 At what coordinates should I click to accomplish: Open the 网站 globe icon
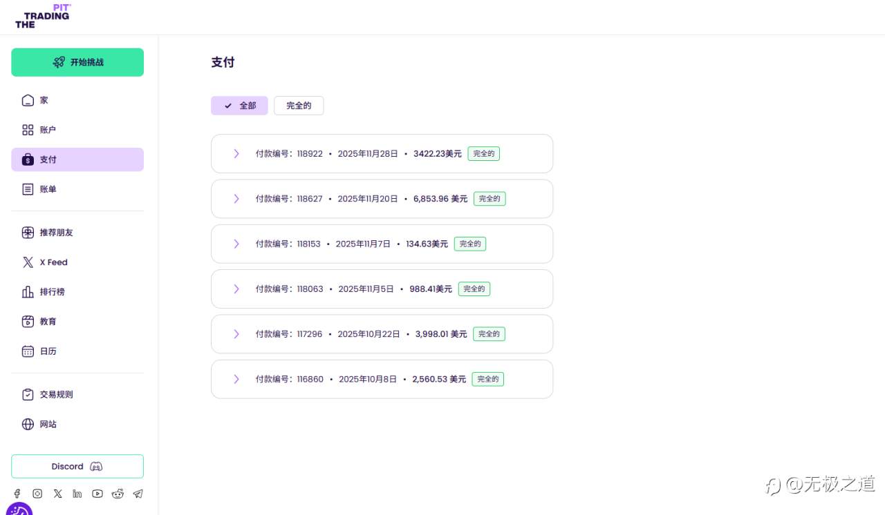(x=28, y=424)
